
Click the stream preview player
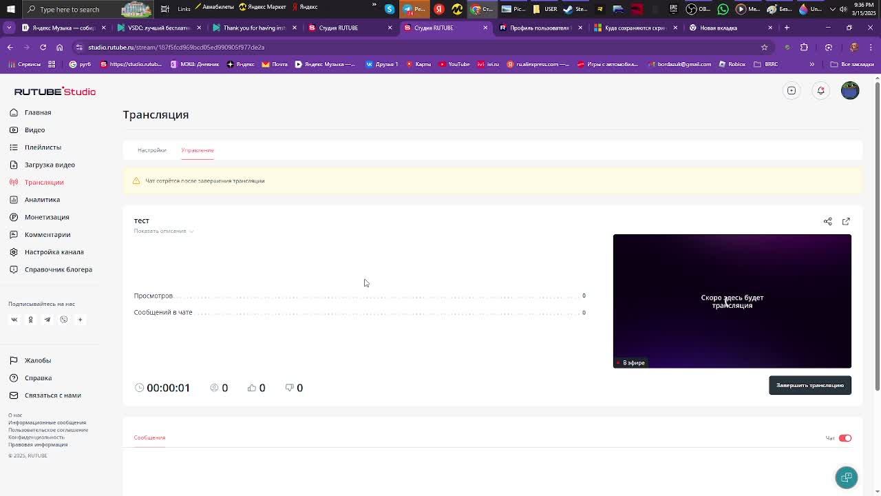[732, 301]
